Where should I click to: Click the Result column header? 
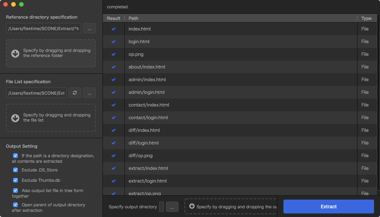pyautogui.click(x=114, y=18)
